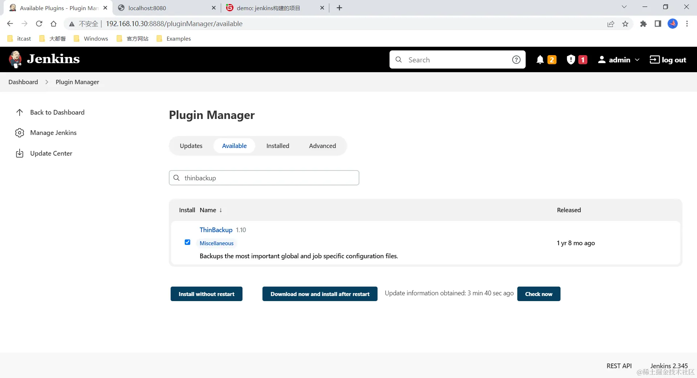Open Manage Jenkins in the sidebar
This screenshot has height=378, width=697.
[46, 133]
